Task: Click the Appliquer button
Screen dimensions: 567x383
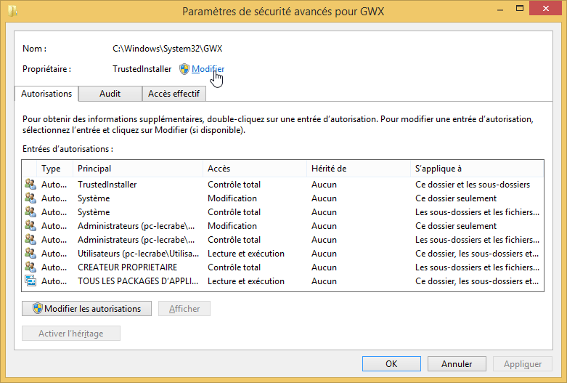Action: click(523, 363)
